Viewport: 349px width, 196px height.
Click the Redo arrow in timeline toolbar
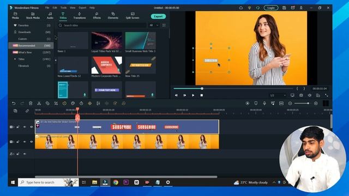(22, 103)
